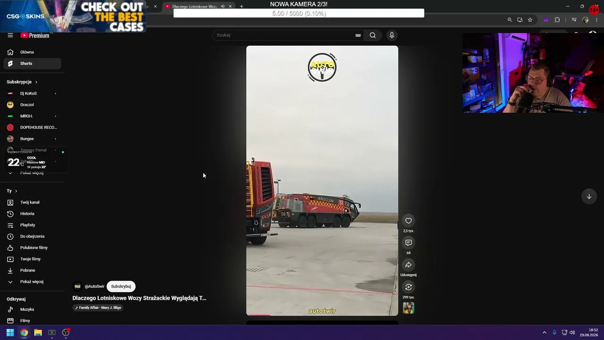Open the YouTube guide hamburger menu
The height and width of the screenshot is (340, 604).
pos(10,35)
